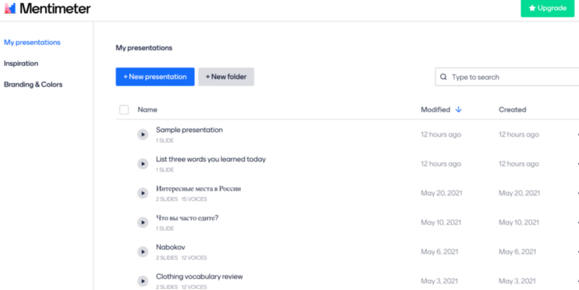Viewport: 579px width, 290px height.
Task: Click 12 VOICES under Nabokov
Action: point(195,258)
